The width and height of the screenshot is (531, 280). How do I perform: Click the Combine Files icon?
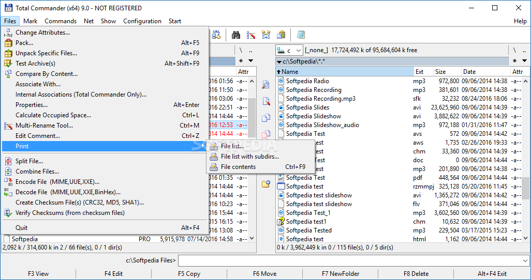pyautogui.click(x=8, y=172)
